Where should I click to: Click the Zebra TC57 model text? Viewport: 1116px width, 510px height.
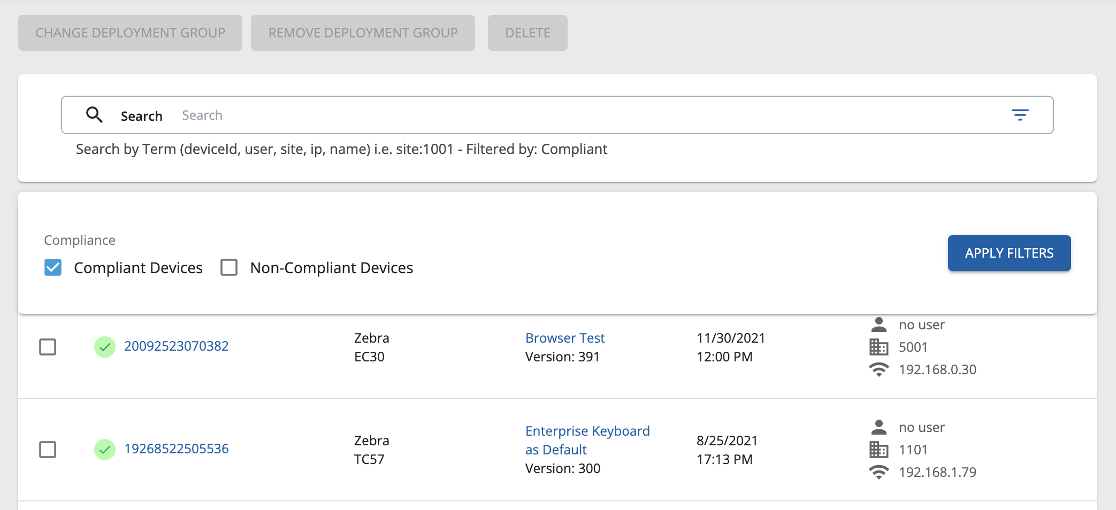point(372,450)
